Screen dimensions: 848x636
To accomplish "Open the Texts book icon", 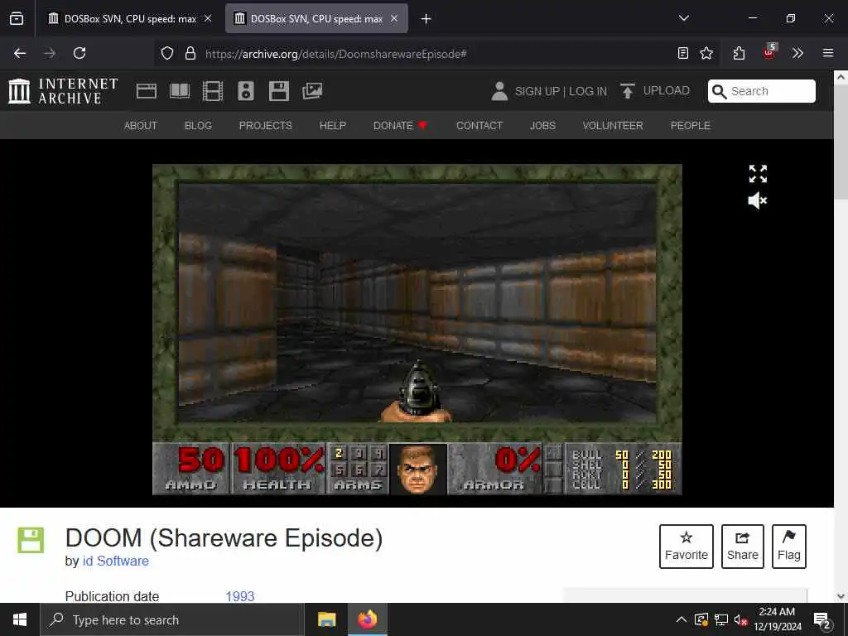I will pyautogui.click(x=180, y=91).
